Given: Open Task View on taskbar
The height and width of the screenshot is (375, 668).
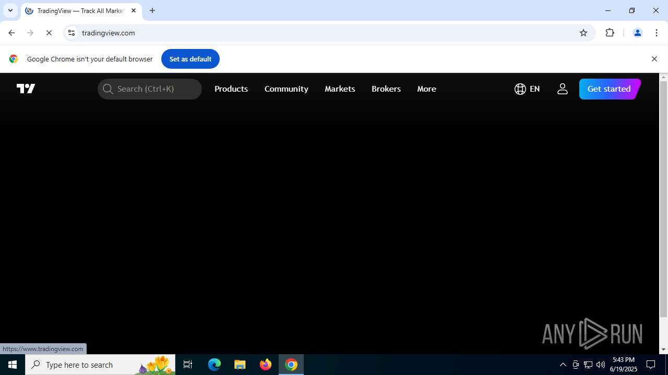Looking at the screenshot, I should [x=188, y=365].
